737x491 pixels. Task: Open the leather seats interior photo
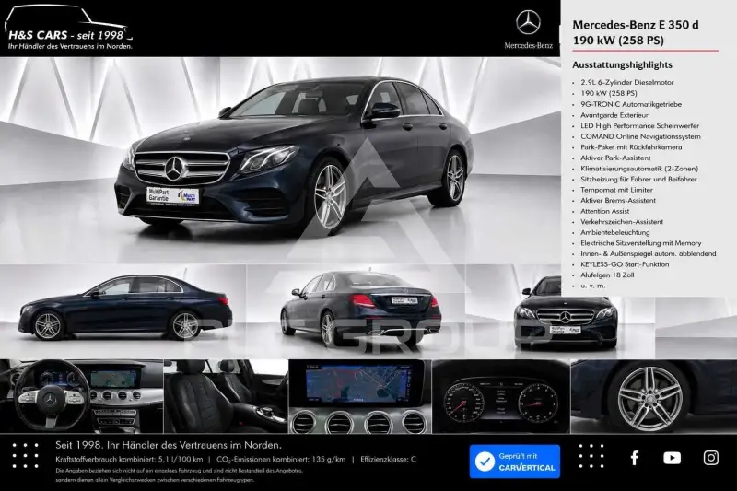(226, 396)
